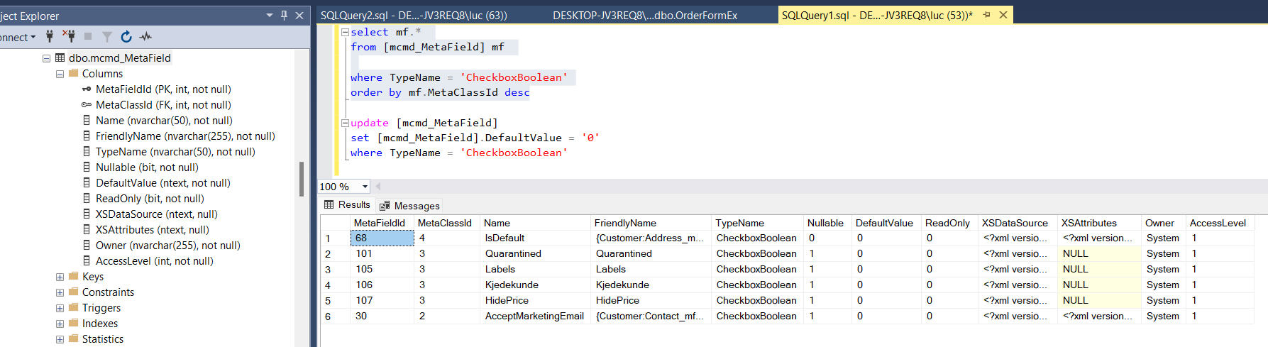1268x347 pixels.
Task: Pin the SQLQuery1.sql tab
Action: 986,15
